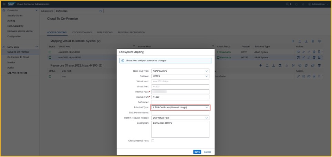Click the logout icon in header
332x157 pixels.
pyautogui.click(x=303, y=4)
